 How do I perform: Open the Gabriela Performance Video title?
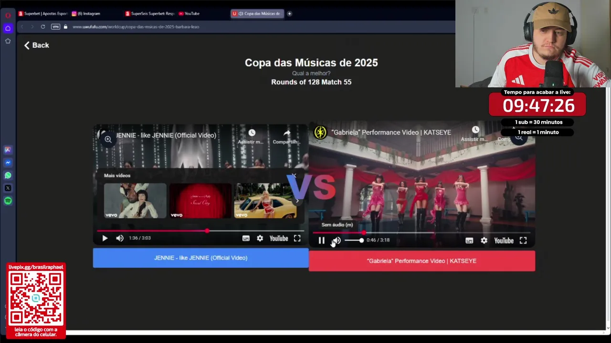coord(391,132)
